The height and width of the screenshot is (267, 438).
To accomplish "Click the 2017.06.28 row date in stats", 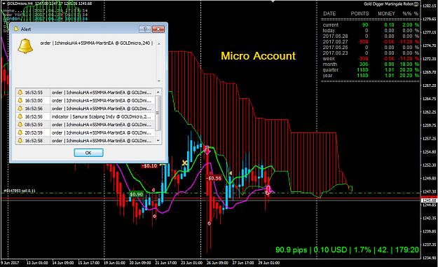I will pyautogui.click(x=335, y=36).
